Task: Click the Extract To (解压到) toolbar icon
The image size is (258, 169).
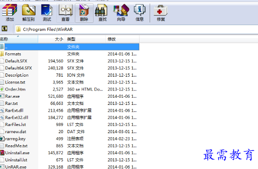Action: tap(29, 10)
